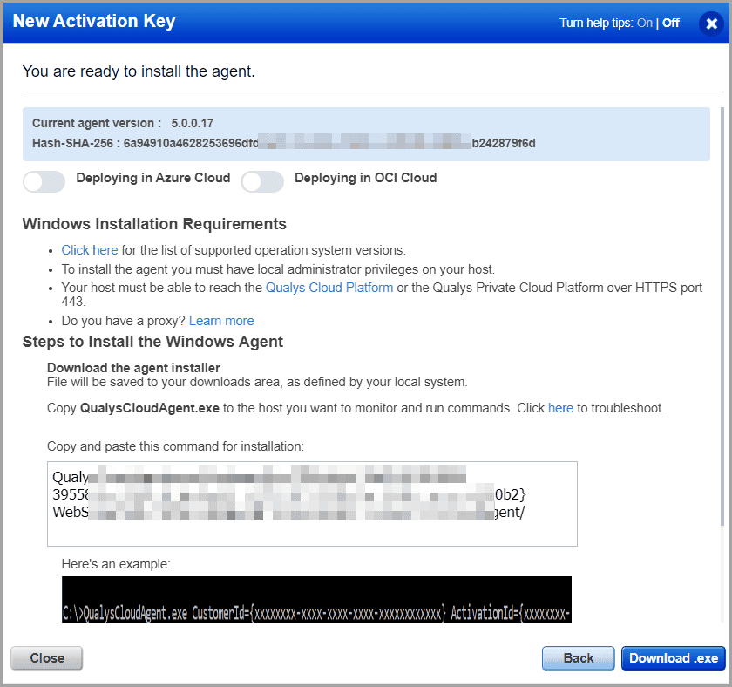Click the Steps to Install the Windows Agent heading
Image resolution: width=732 pixels, height=687 pixels.
point(151,342)
